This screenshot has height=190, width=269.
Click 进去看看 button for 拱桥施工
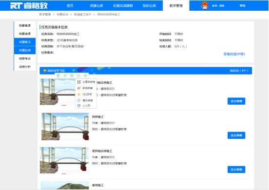(236, 135)
